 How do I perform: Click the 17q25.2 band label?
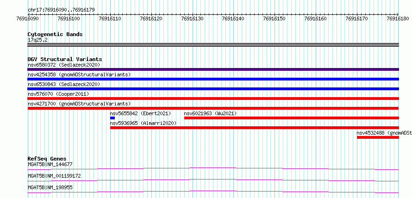(x=37, y=40)
